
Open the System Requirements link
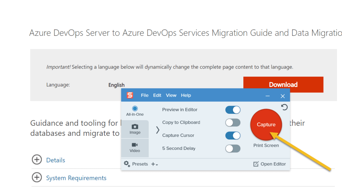[x=76, y=178]
